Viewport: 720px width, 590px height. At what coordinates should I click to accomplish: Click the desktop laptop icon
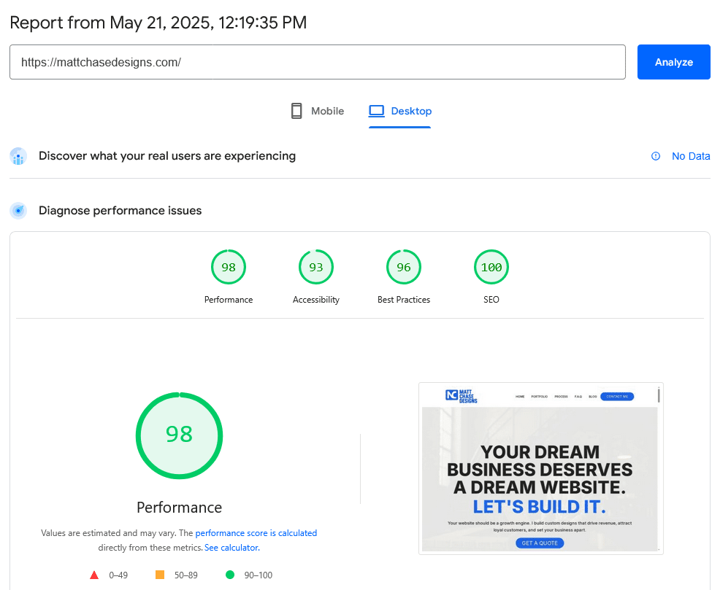point(377,111)
